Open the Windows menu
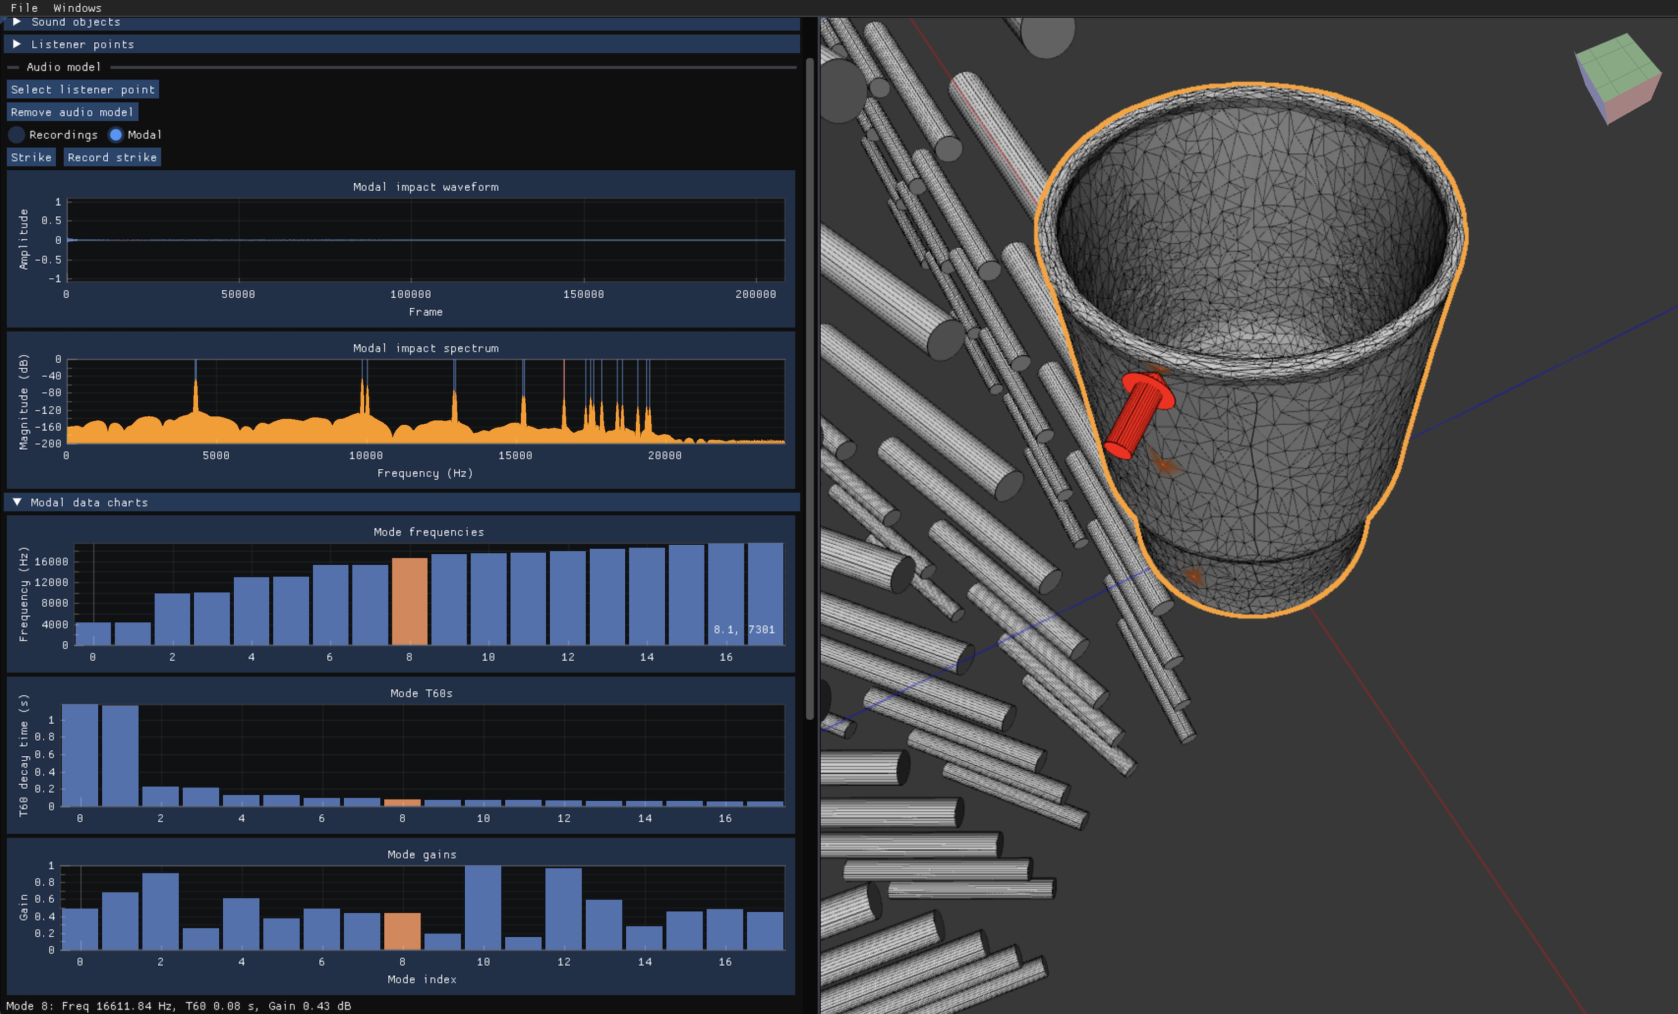 click(x=77, y=7)
